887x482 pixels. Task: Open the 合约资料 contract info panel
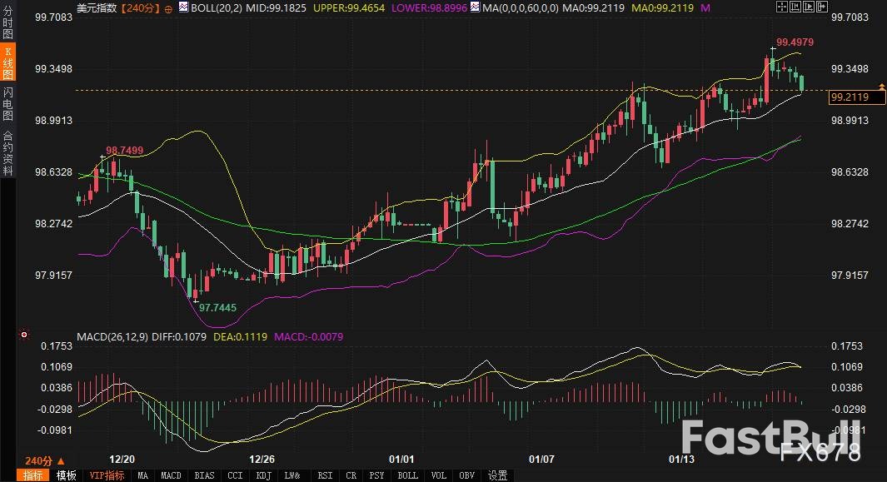pyautogui.click(x=7, y=152)
